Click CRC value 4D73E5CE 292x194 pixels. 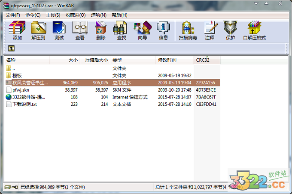[x=206, y=90]
